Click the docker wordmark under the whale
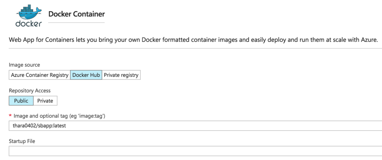 (x=28, y=23)
